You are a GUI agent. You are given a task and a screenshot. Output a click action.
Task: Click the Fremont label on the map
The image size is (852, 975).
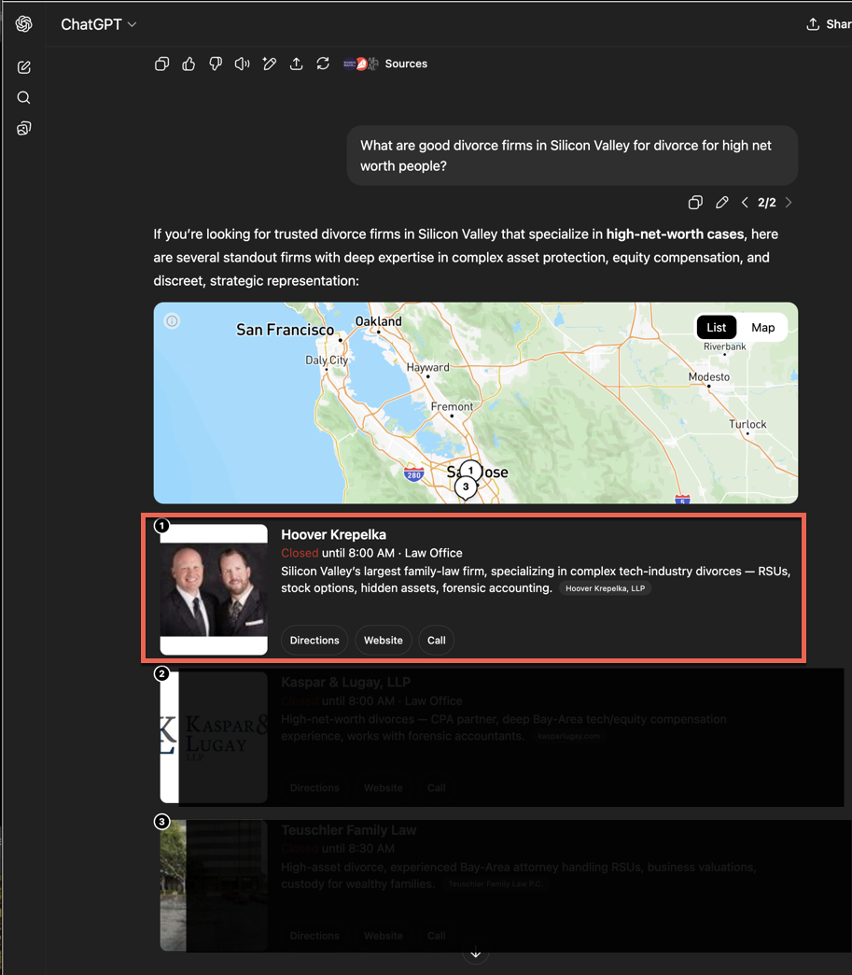(452, 406)
